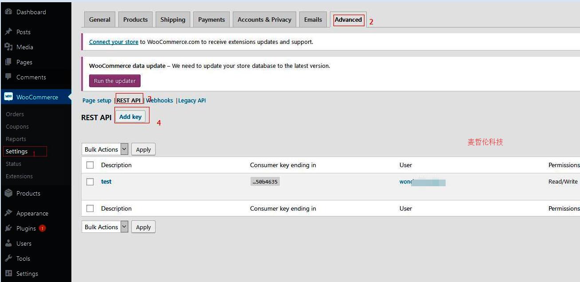Click the Dashboard gauge icon

pyautogui.click(x=8, y=12)
